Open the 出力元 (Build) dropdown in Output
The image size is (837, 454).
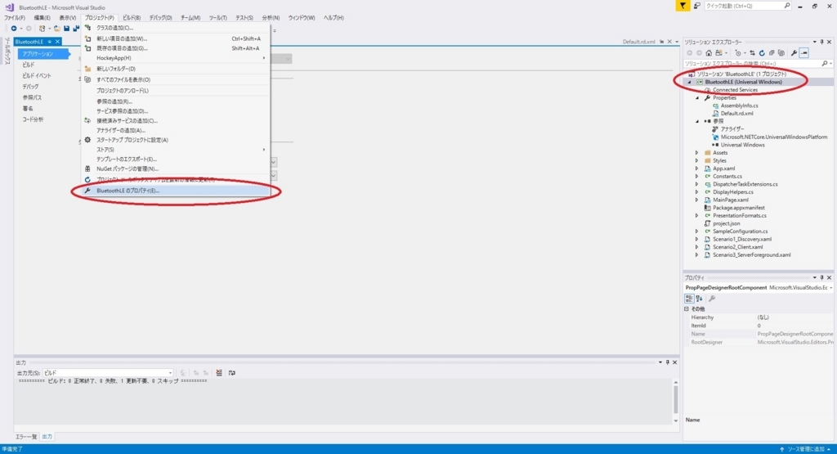[x=108, y=373]
